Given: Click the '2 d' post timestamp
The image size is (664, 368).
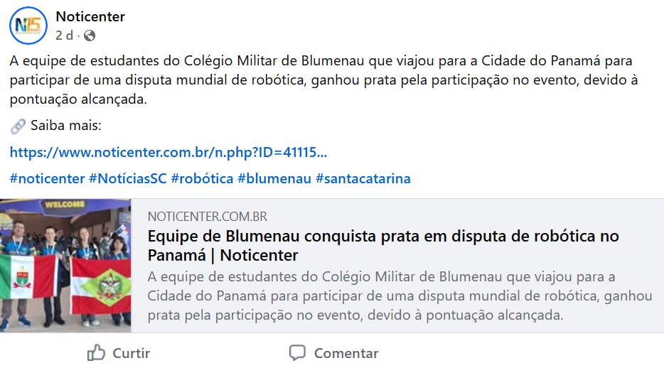Looking at the screenshot, I should [x=64, y=36].
